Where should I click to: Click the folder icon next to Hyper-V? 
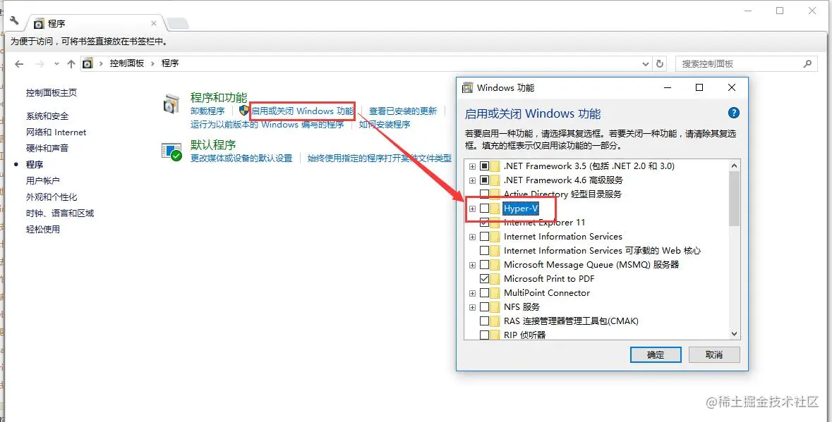(x=495, y=209)
